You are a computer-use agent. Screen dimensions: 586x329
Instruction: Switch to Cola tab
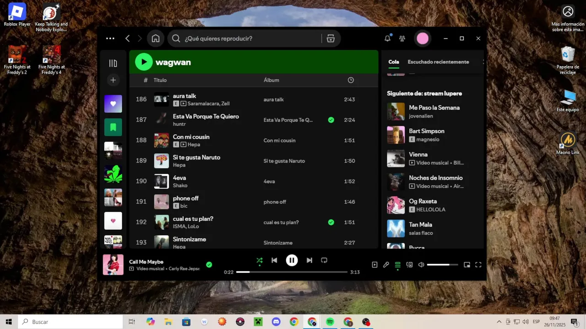coord(394,62)
